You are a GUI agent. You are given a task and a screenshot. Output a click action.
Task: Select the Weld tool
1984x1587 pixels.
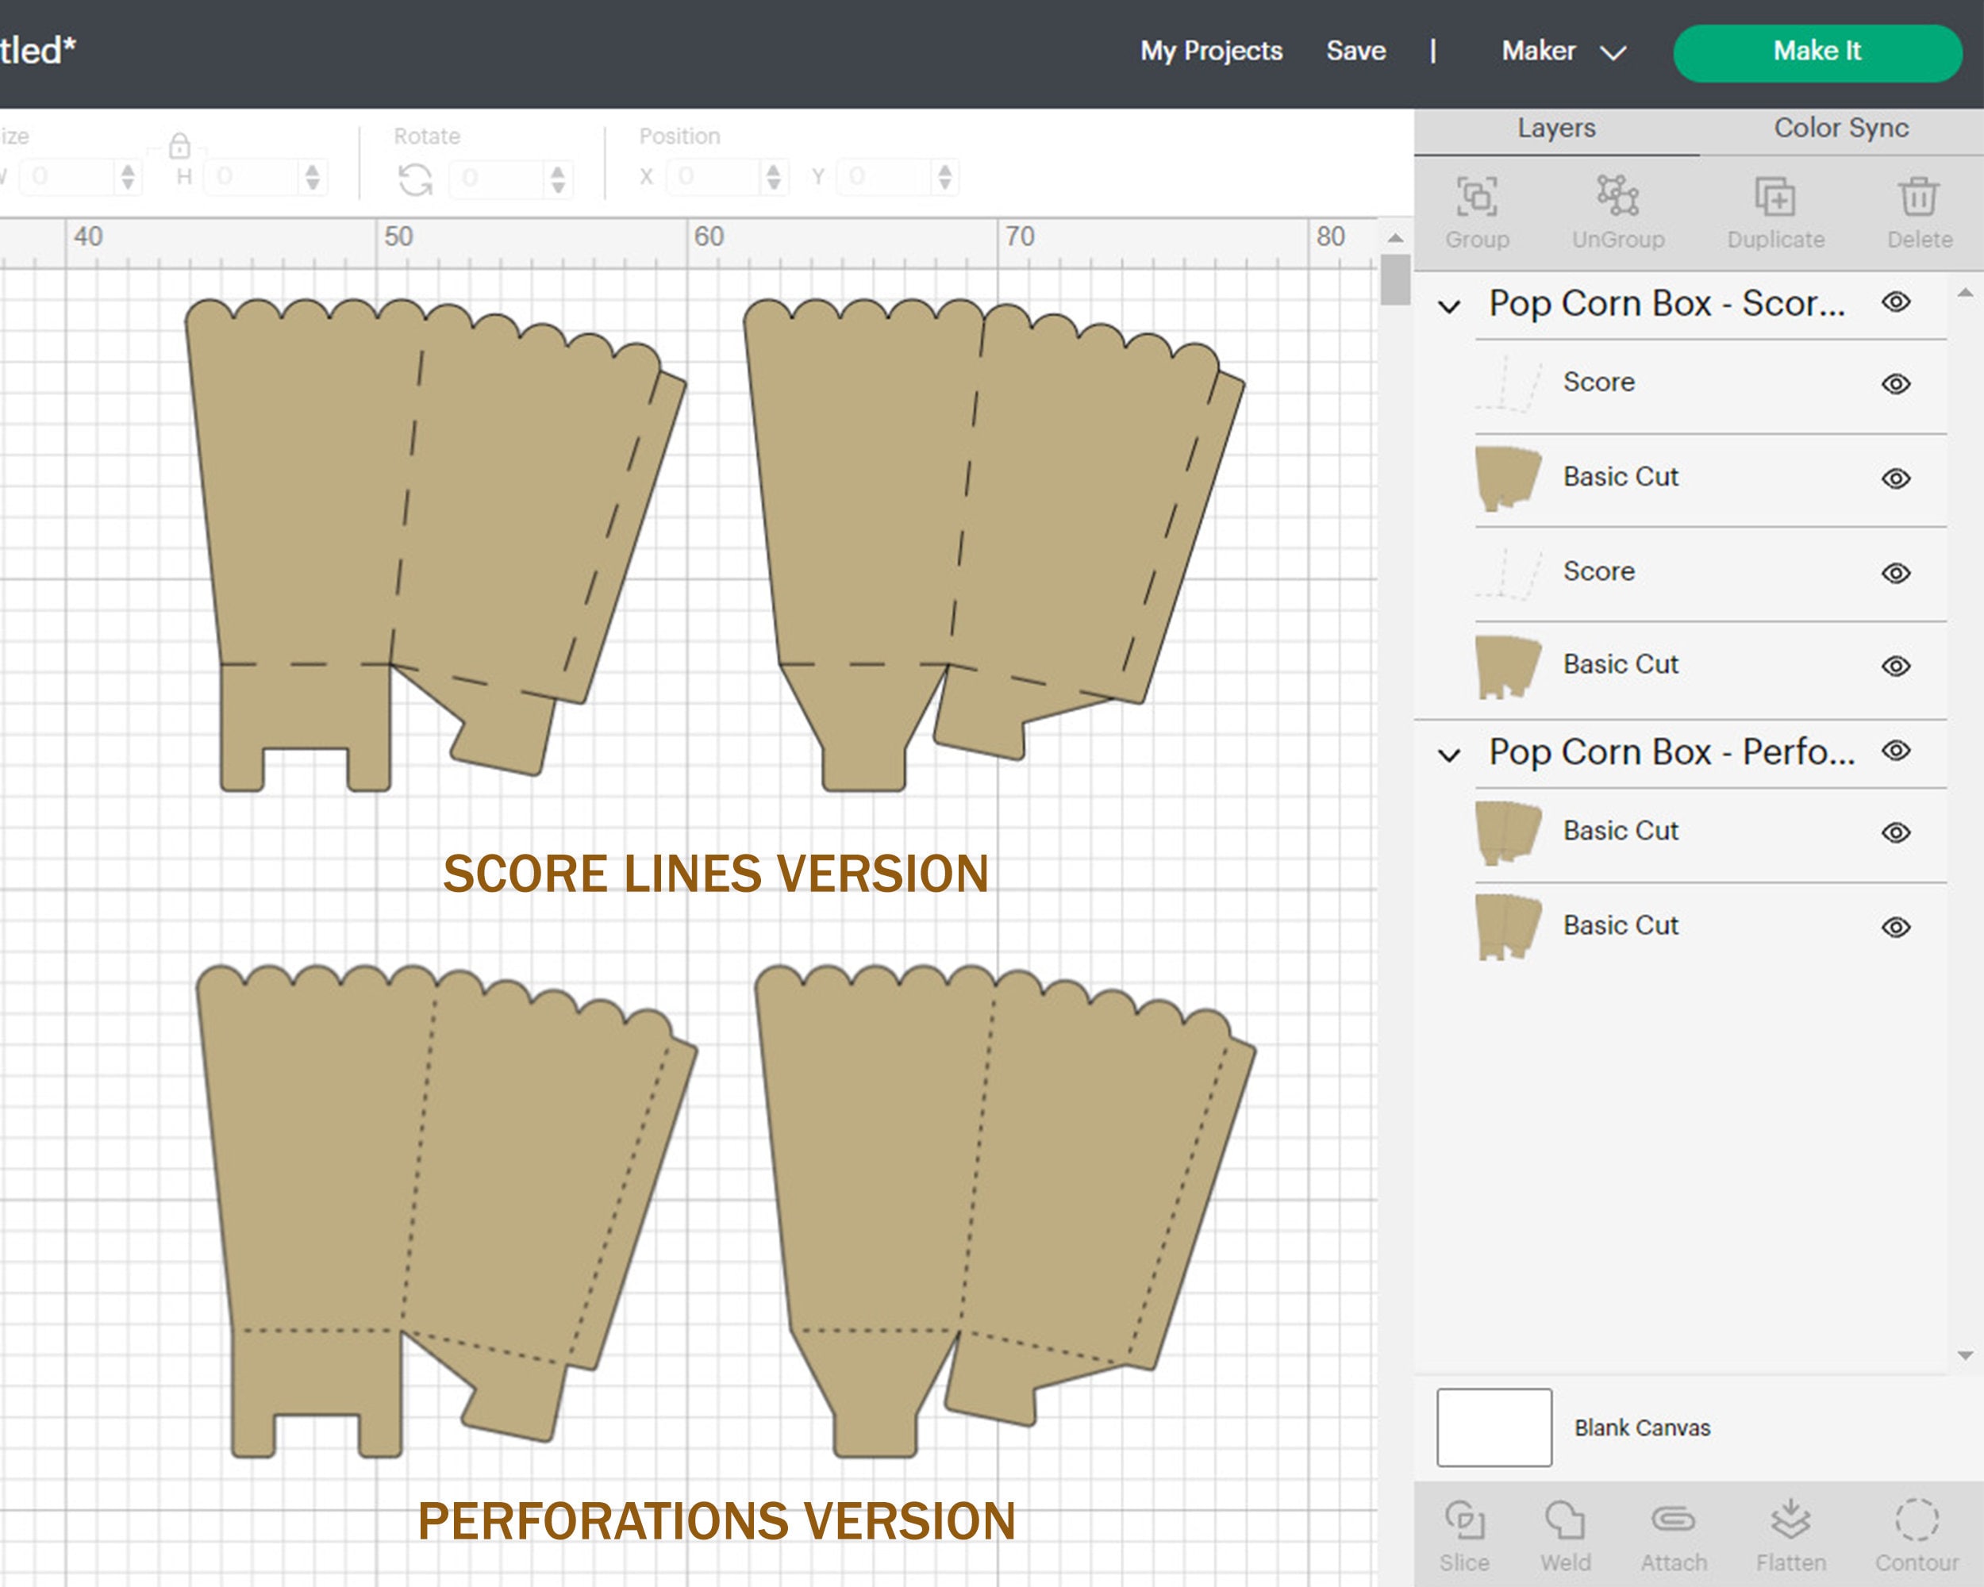(1564, 1531)
